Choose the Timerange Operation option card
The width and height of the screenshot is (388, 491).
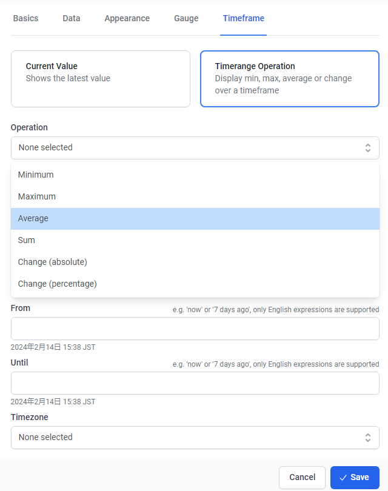(x=290, y=79)
